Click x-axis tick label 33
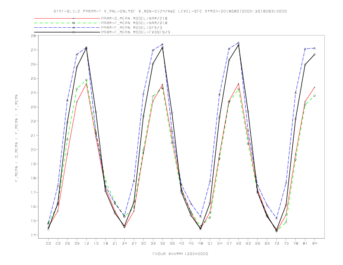 pyautogui.click(x=153, y=243)
